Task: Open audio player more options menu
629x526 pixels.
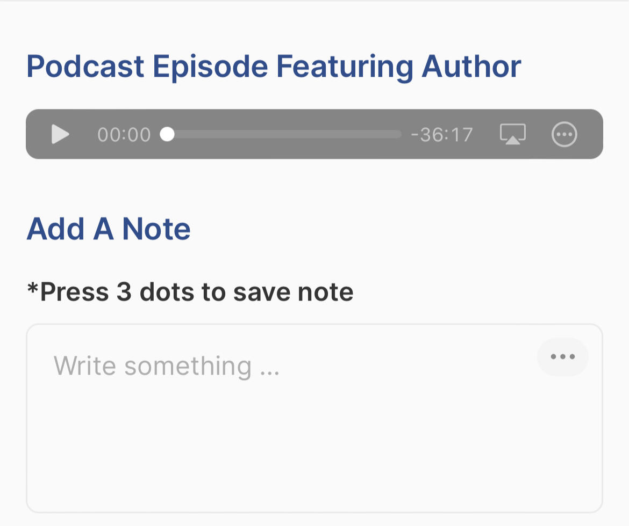Action: tap(564, 134)
